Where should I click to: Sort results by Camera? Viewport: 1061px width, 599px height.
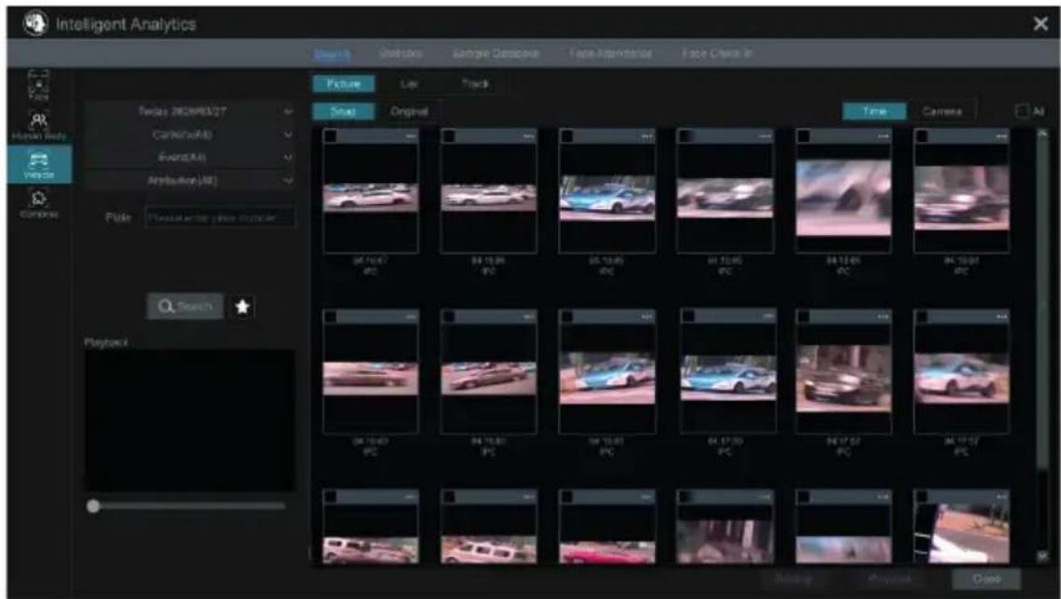[x=942, y=111]
